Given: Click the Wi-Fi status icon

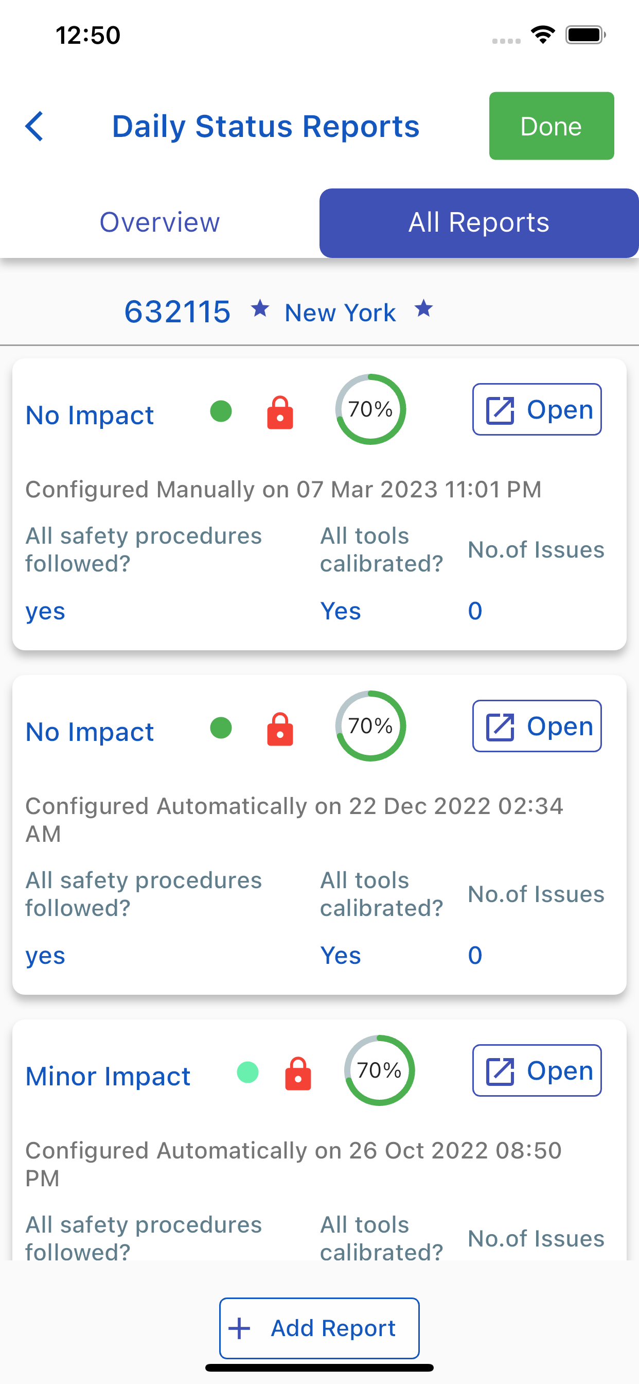Looking at the screenshot, I should click(543, 35).
